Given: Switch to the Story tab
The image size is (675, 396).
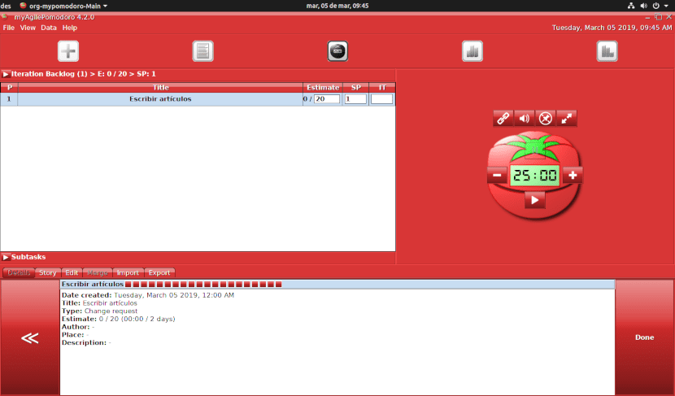Looking at the screenshot, I should click(47, 272).
